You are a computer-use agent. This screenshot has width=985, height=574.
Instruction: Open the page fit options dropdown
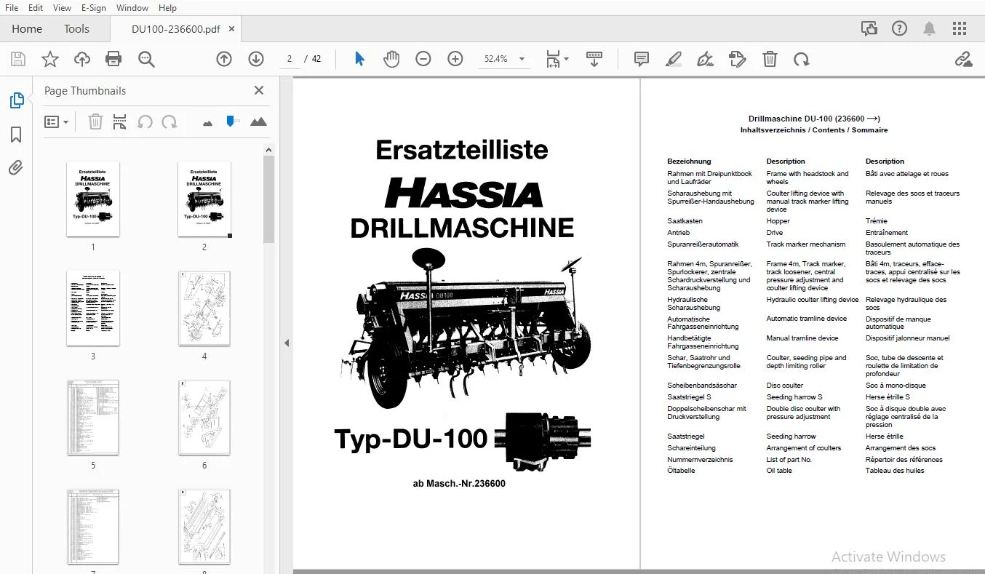tap(557, 59)
